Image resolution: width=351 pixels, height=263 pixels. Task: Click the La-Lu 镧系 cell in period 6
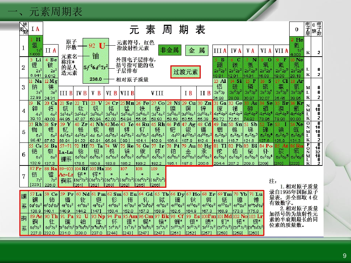point(66,154)
